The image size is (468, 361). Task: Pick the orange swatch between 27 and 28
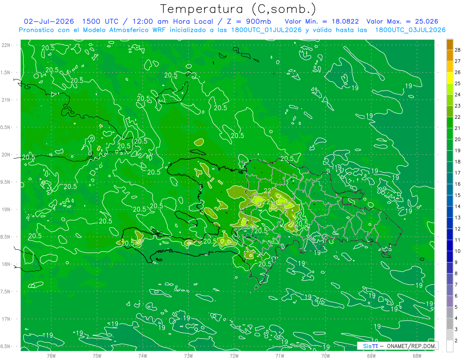click(450, 55)
